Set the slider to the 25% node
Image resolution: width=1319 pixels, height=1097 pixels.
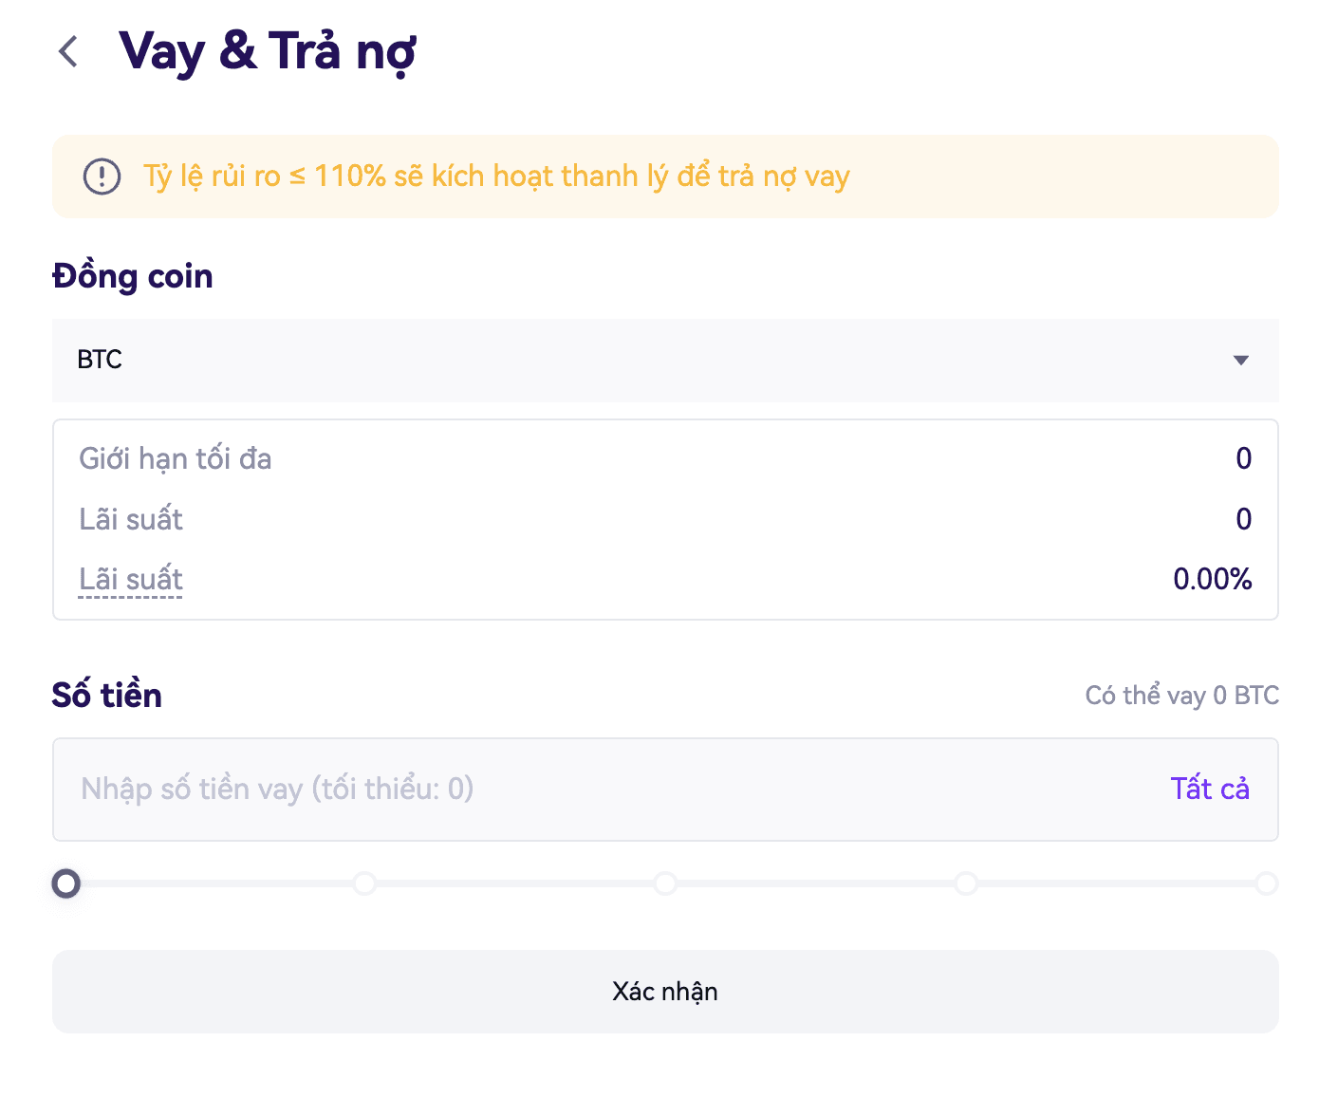tap(365, 884)
